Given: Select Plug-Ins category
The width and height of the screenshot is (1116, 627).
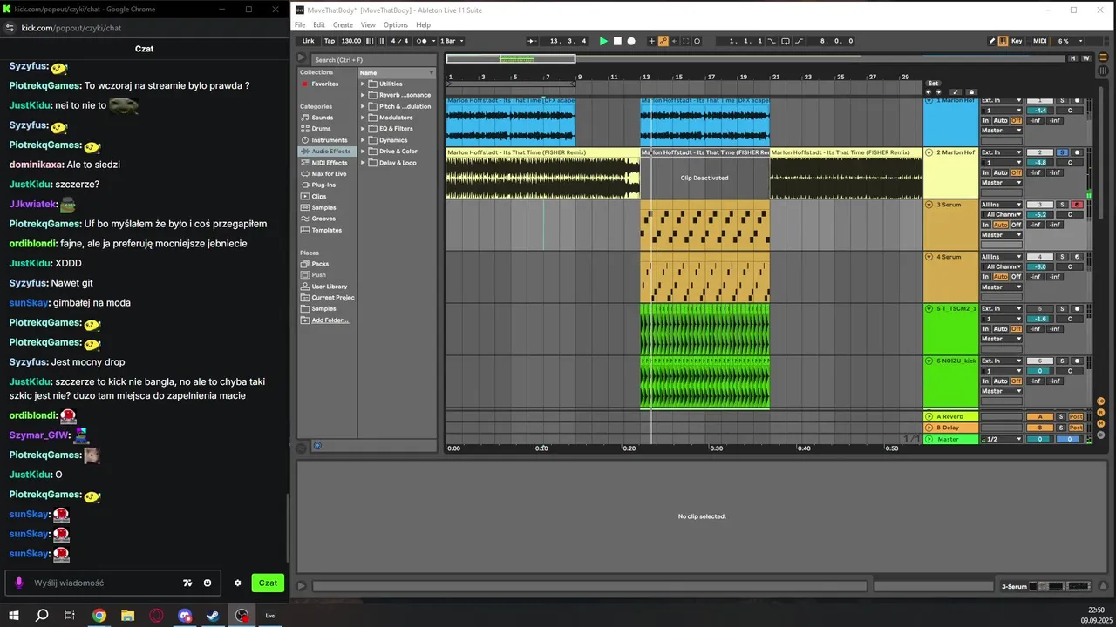Looking at the screenshot, I should tap(323, 185).
